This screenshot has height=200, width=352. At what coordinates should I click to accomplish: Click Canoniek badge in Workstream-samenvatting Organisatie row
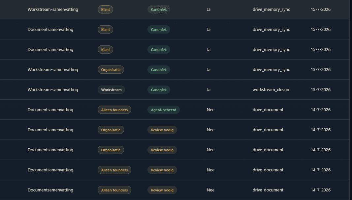pyautogui.click(x=159, y=70)
